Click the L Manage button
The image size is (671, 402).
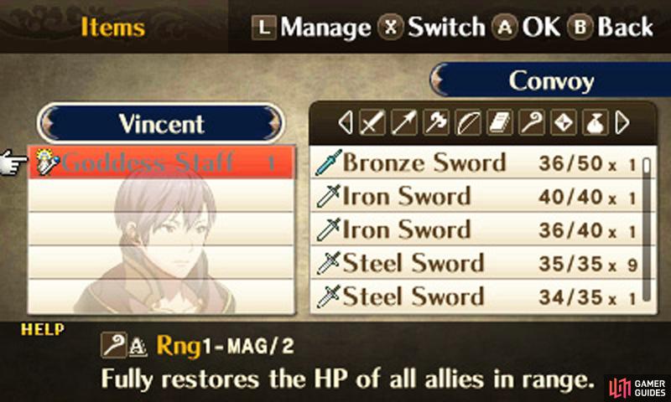point(311,28)
